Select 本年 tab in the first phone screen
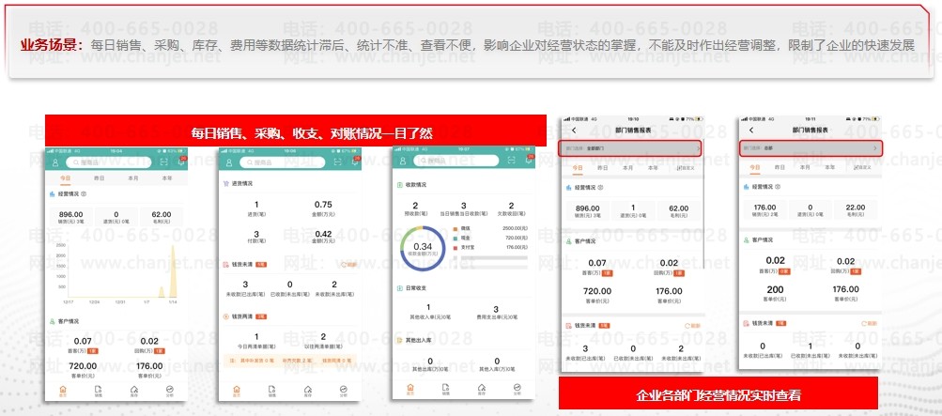The height and width of the screenshot is (416, 942). tap(167, 177)
